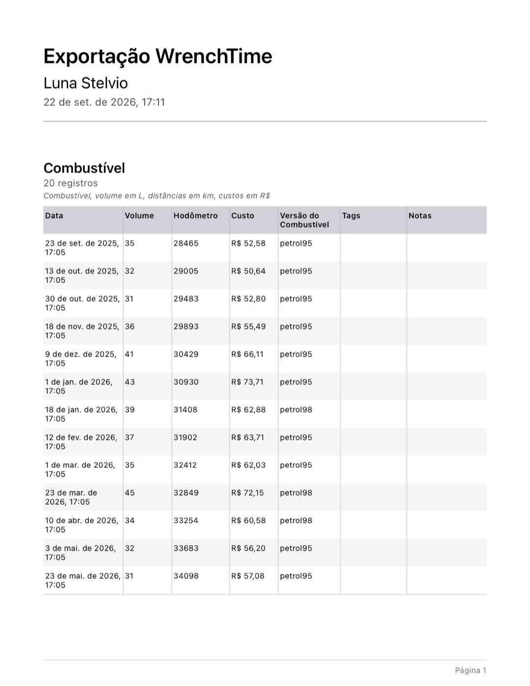Click the Tags column header

pos(351,216)
